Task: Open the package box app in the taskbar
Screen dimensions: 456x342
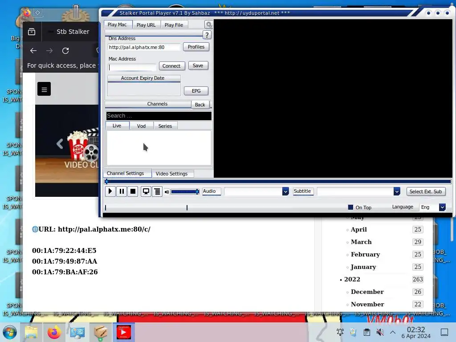Action: (x=100, y=332)
